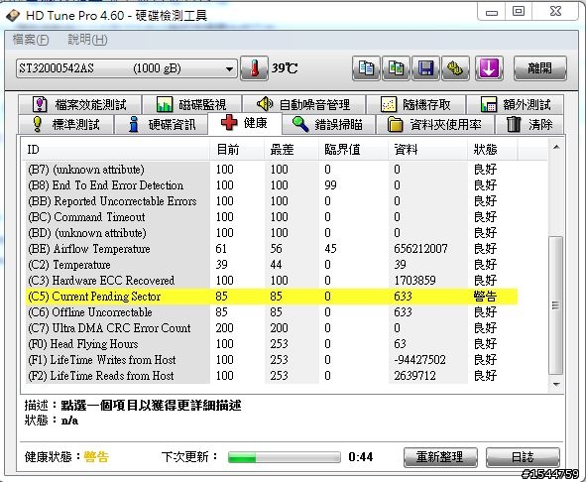This screenshot has width=586, height=482.
Task: Click the 離開 exit button
Action: tap(540, 68)
